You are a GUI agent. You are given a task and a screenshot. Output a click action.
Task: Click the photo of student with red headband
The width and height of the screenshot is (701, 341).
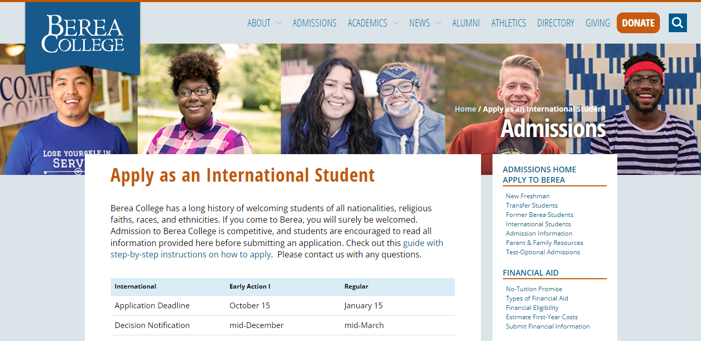click(633, 99)
